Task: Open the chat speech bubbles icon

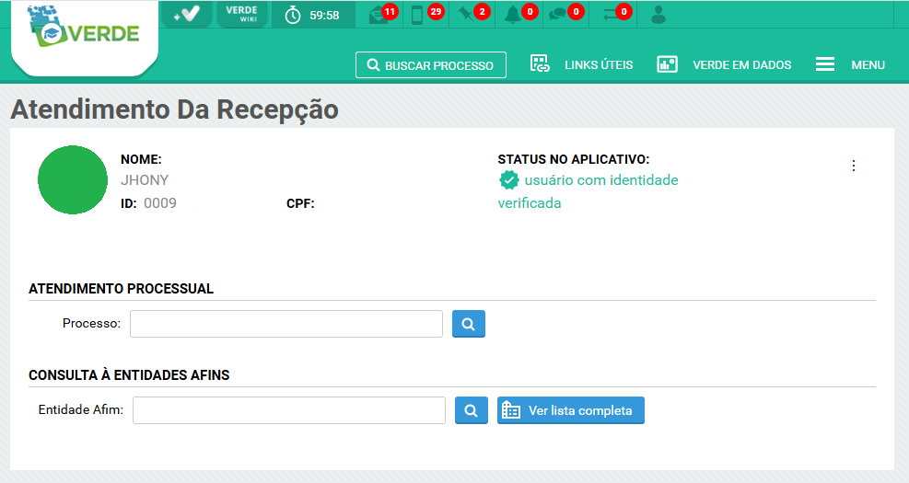Action: click(559, 15)
